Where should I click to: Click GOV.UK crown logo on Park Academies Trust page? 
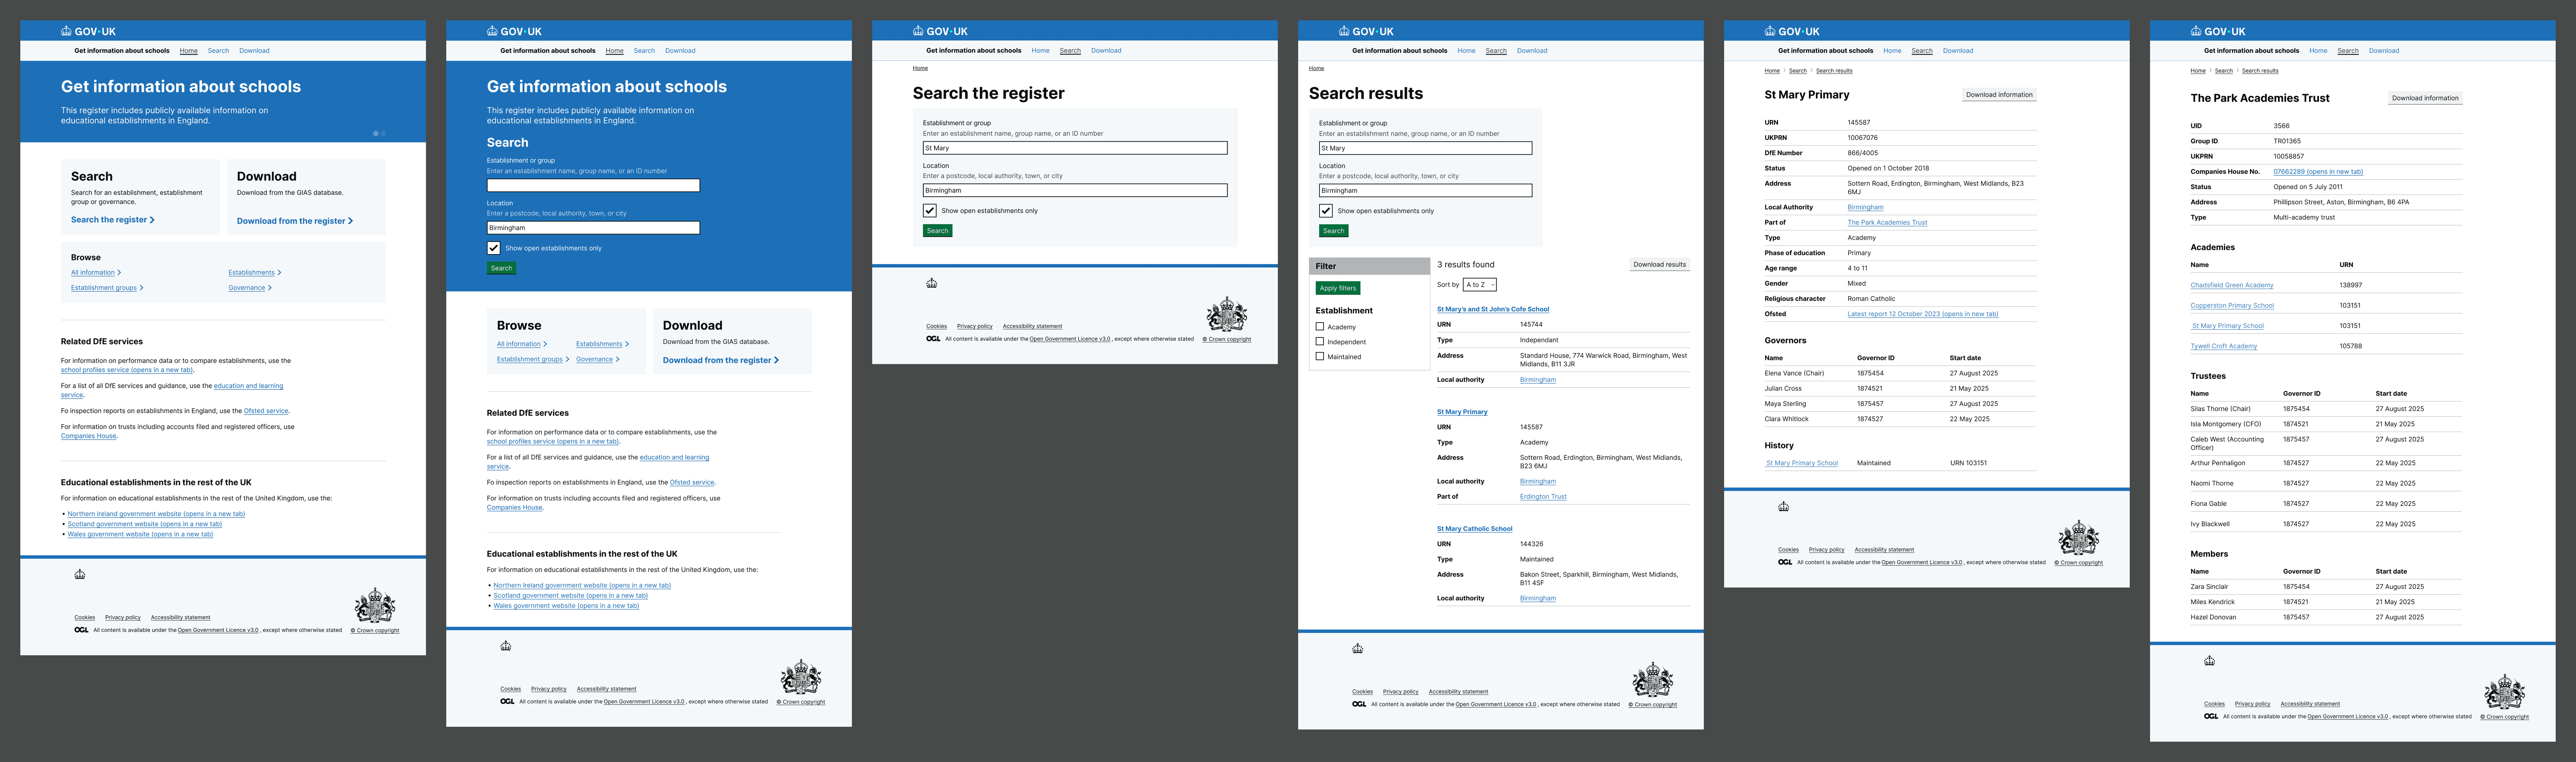point(2218,31)
